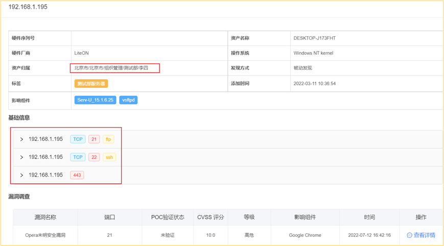444x246 pixels.
Task: Expand the 192.168.1.195 port 443 row
Action: tap(21, 175)
